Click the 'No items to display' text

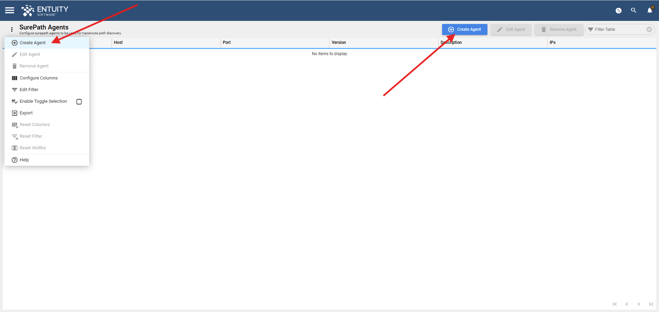click(x=329, y=54)
